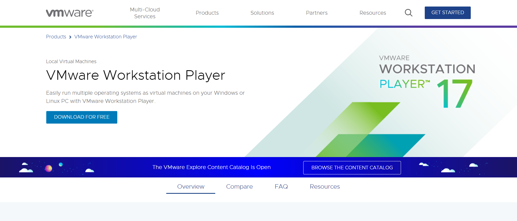Click DOWNLOAD FOR FREE button
Viewport: 517px width, 221px height.
pos(82,117)
